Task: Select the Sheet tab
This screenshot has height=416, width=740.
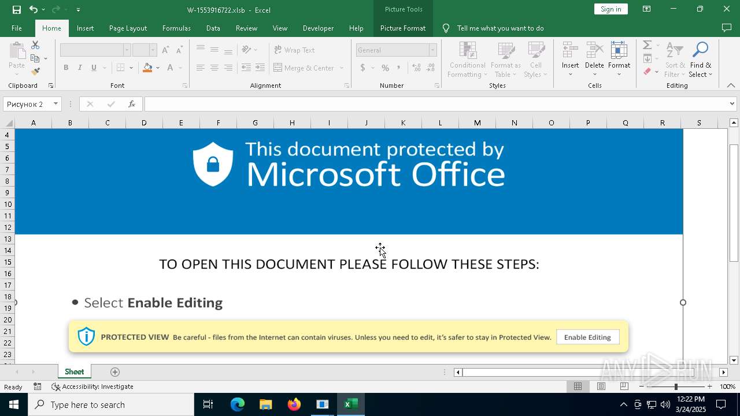Action: point(74,372)
